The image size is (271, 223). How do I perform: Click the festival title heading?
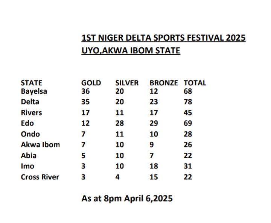(x=163, y=38)
